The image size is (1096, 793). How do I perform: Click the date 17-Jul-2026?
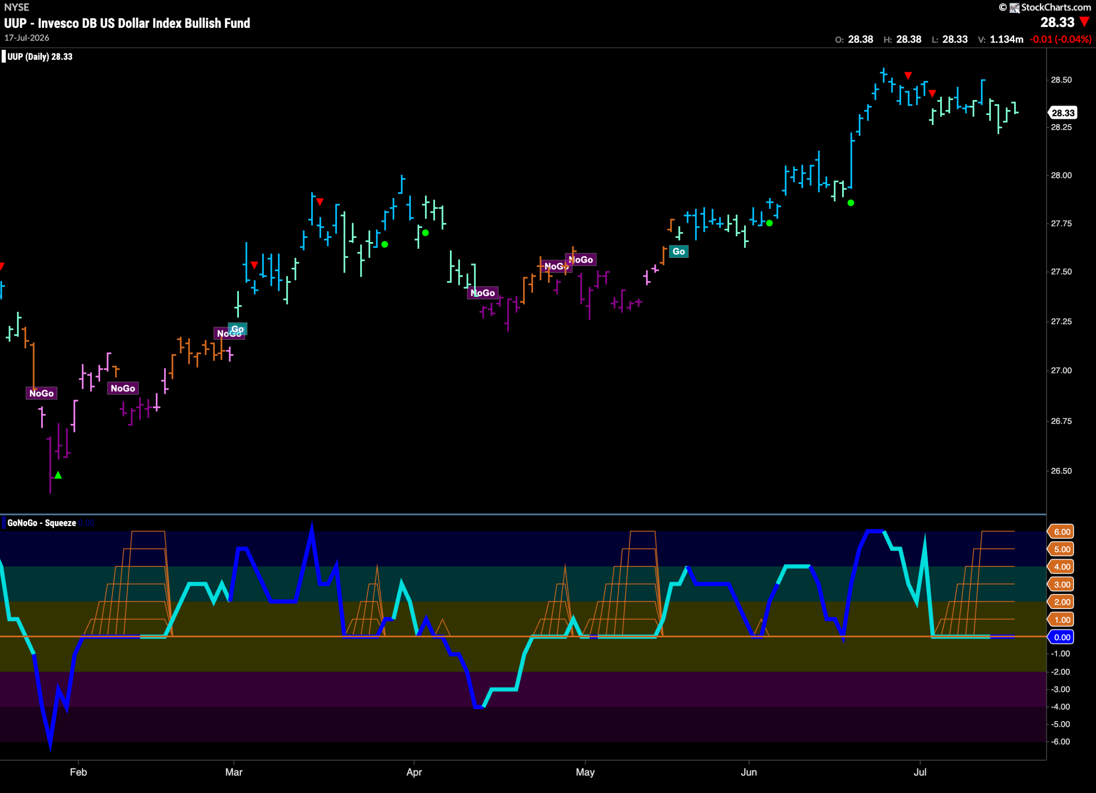click(x=27, y=38)
